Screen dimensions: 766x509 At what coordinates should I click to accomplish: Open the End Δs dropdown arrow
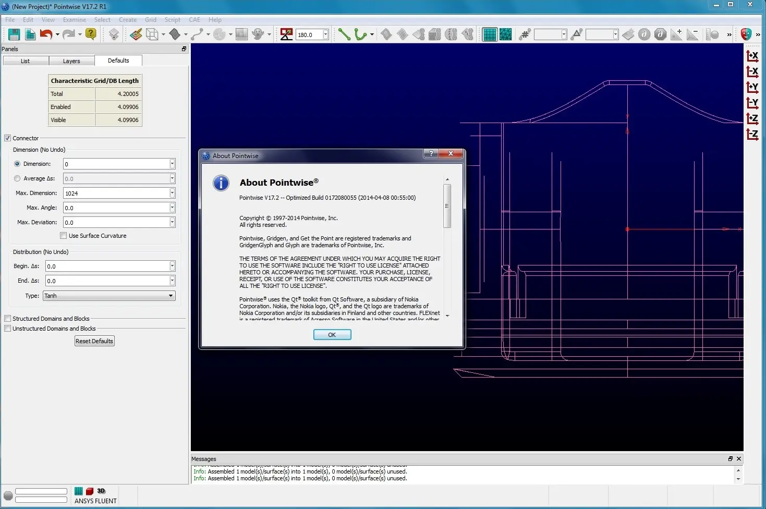[x=172, y=281]
